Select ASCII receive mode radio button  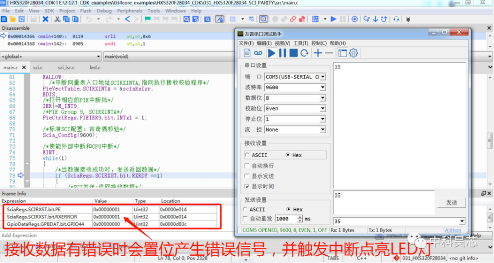[247, 155]
